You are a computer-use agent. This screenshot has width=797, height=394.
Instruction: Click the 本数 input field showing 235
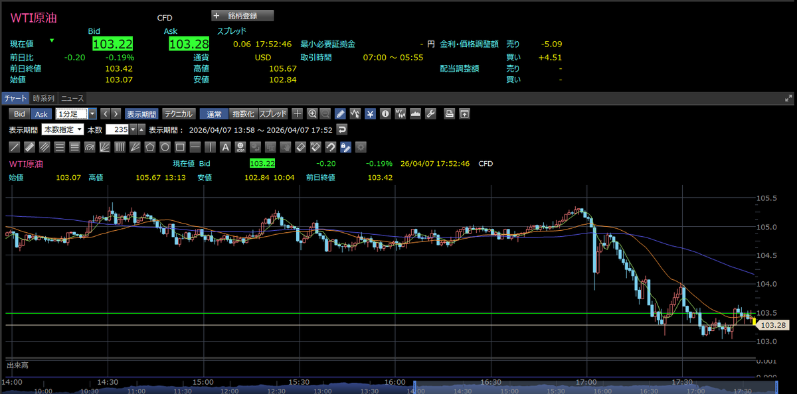click(x=117, y=129)
